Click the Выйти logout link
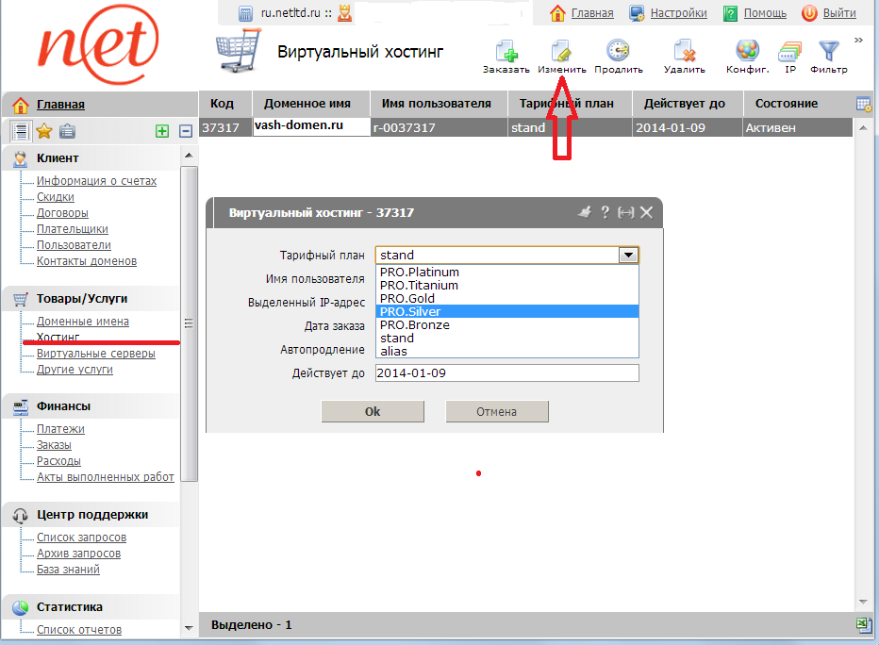This screenshot has height=645, width=879. point(838,13)
